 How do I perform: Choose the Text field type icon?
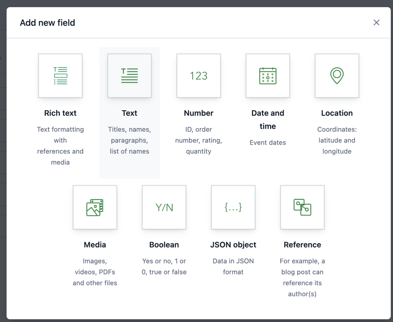tap(129, 76)
